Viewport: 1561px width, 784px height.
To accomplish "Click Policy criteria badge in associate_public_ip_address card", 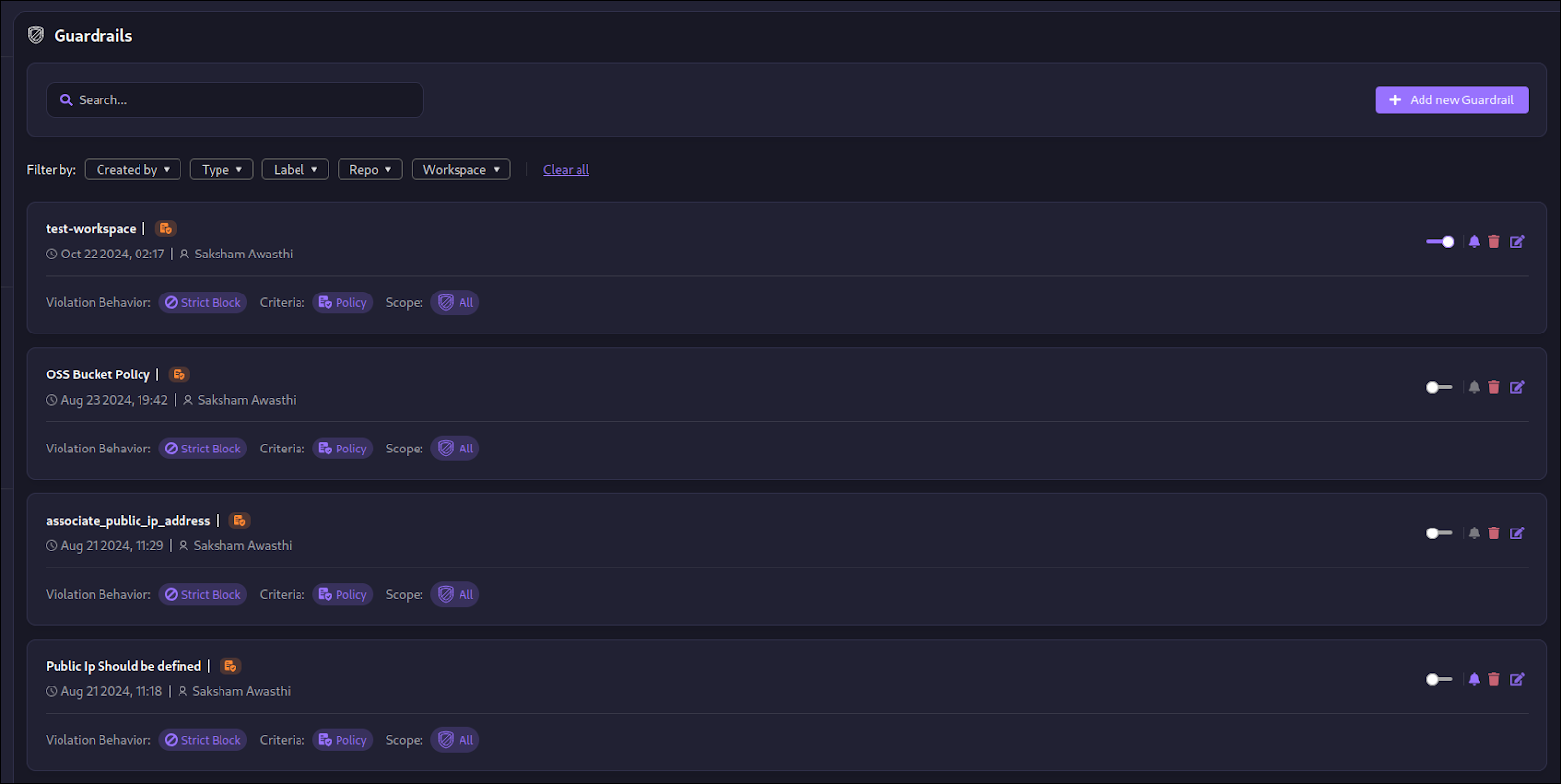I will point(342,594).
